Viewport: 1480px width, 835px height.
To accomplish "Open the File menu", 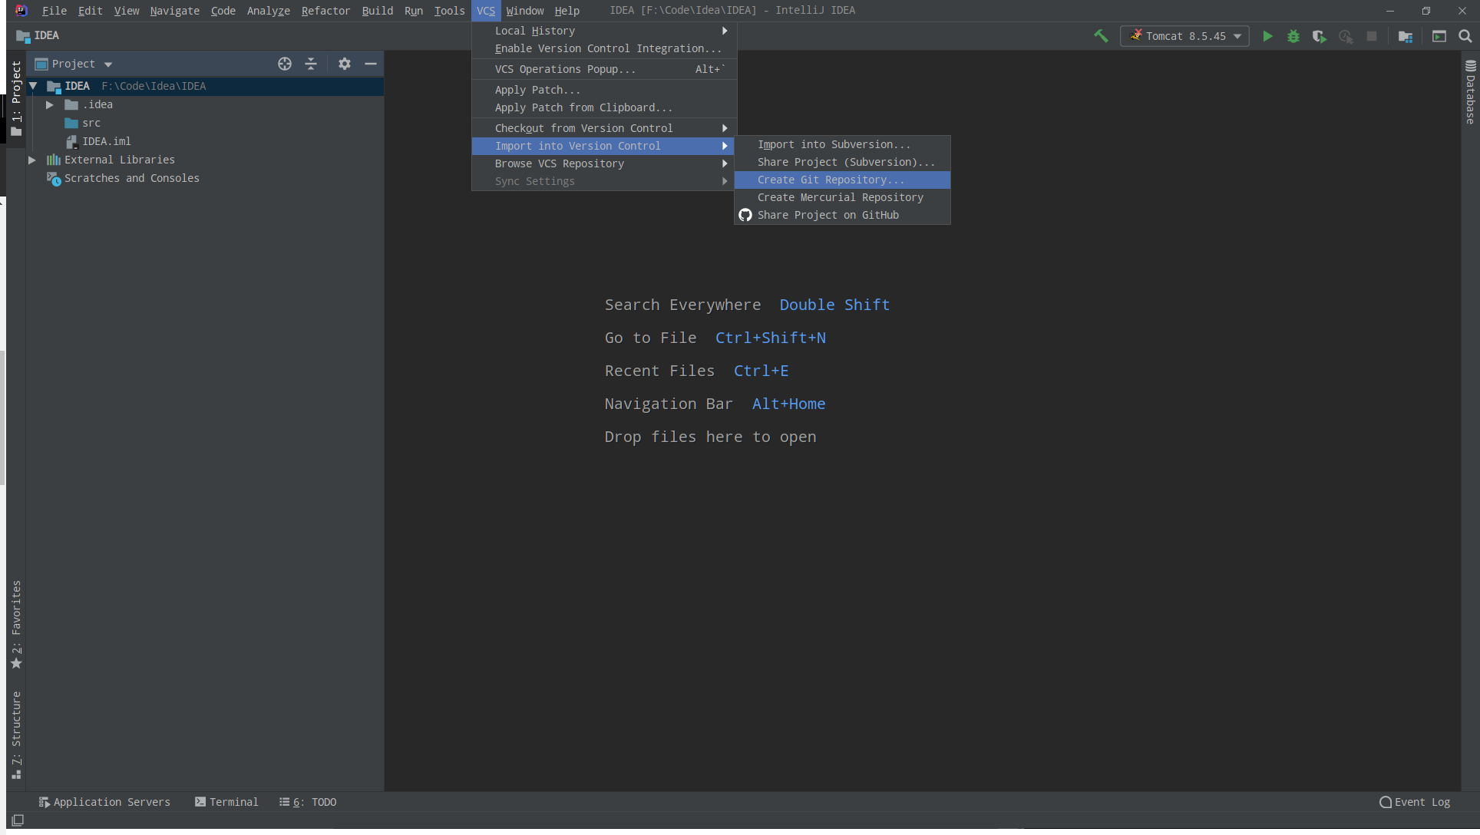I will point(55,11).
